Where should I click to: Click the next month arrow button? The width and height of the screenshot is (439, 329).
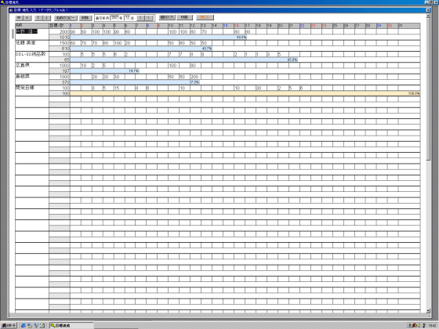point(149,18)
